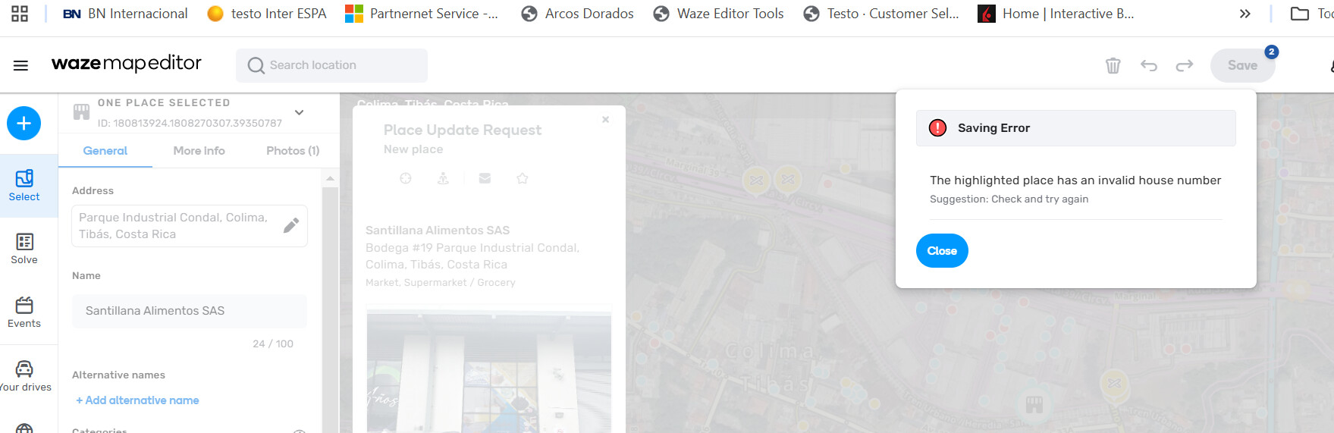Click the trash delete icon
1334x433 pixels.
1113,65
